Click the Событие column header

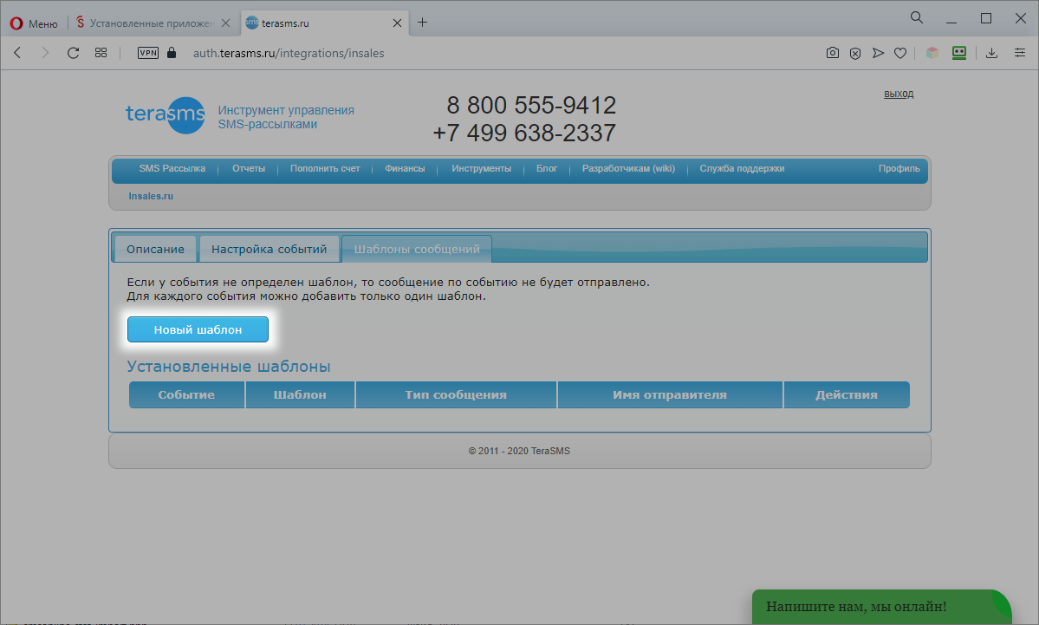click(x=186, y=394)
